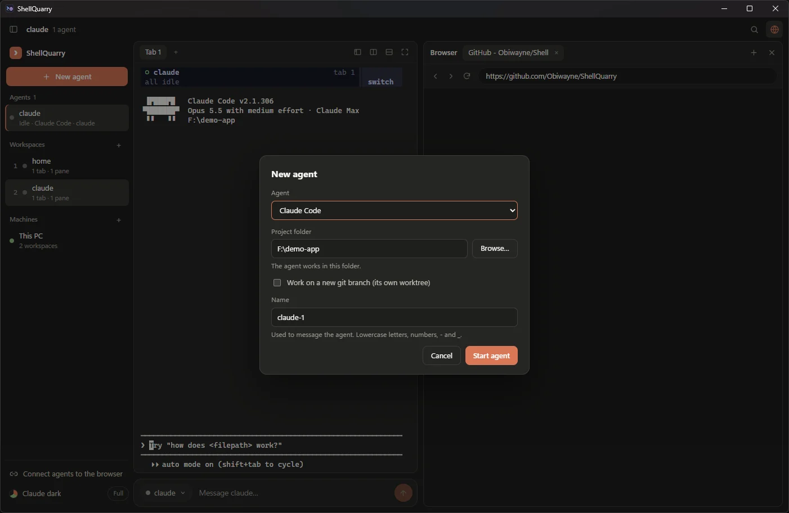
Task: Click the ShellQuarry logo in the sidebar
Action: coord(16,53)
